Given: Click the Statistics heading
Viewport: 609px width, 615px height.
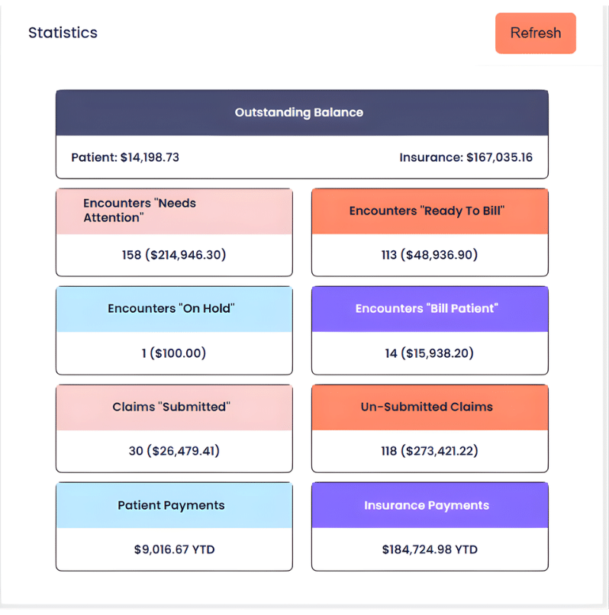Looking at the screenshot, I should [63, 33].
